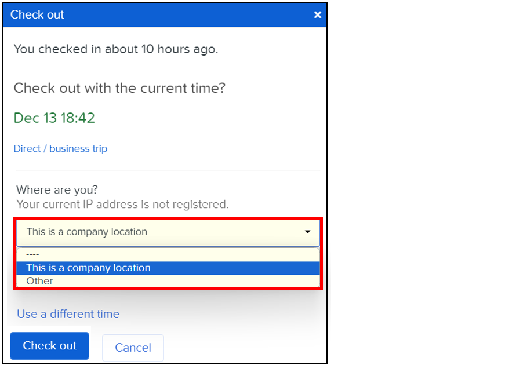Screen dimensions: 527x365
Task: Click the 'Check out' dialog title text
Action: click(x=37, y=15)
